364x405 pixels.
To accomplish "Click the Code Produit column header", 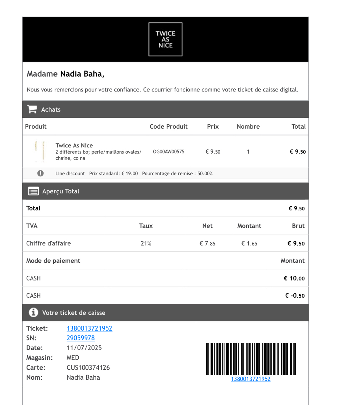I will (x=168, y=127).
